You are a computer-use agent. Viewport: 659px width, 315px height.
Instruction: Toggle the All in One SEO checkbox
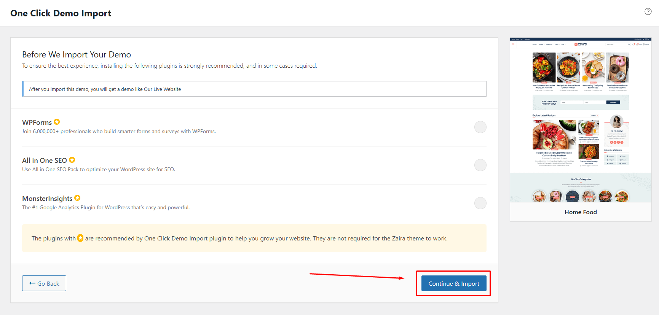pyautogui.click(x=480, y=165)
